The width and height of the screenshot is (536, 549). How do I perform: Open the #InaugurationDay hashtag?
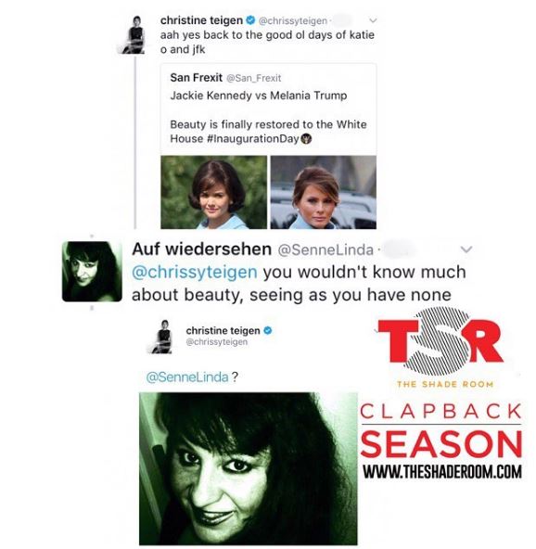tap(253, 139)
